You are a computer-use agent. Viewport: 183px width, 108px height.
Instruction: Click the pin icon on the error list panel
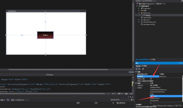[x=130, y=97]
